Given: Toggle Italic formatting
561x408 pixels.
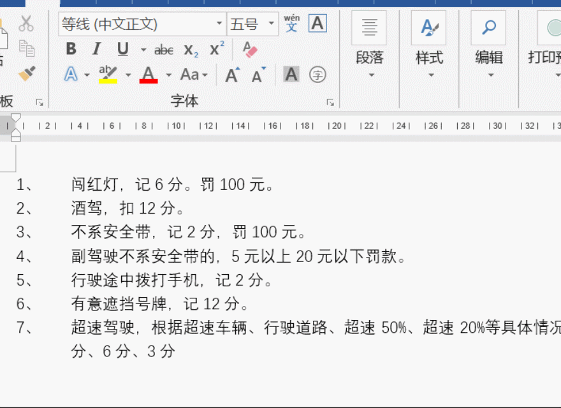Looking at the screenshot, I should click(x=96, y=49).
